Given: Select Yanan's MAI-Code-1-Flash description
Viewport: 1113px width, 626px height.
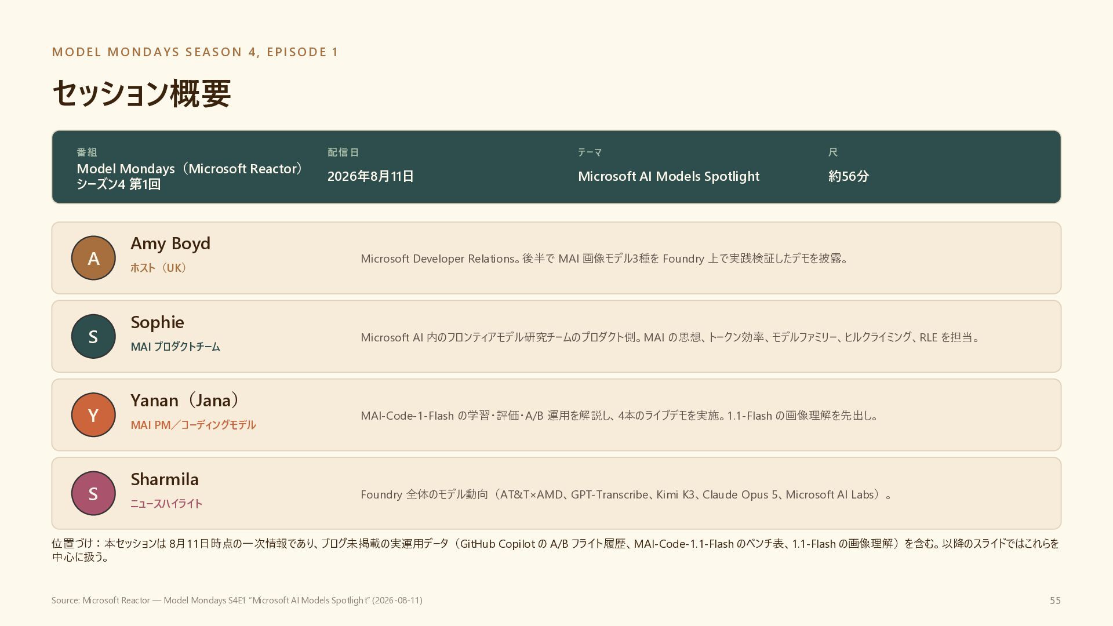Looking at the screenshot, I should (x=620, y=416).
